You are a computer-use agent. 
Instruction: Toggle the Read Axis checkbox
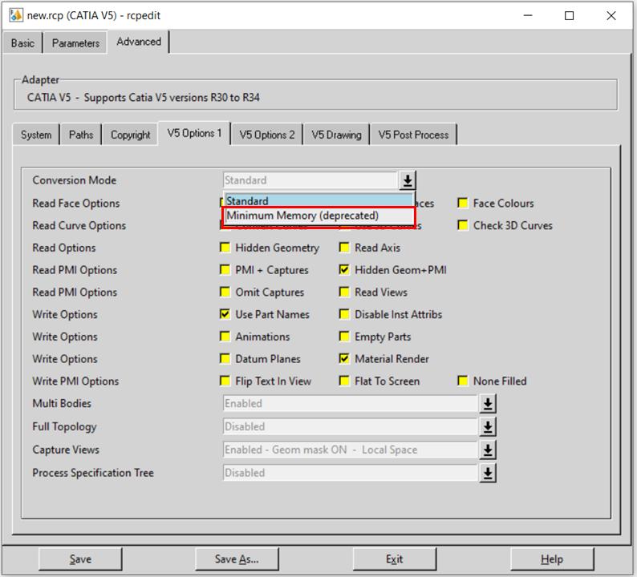[x=344, y=248]
